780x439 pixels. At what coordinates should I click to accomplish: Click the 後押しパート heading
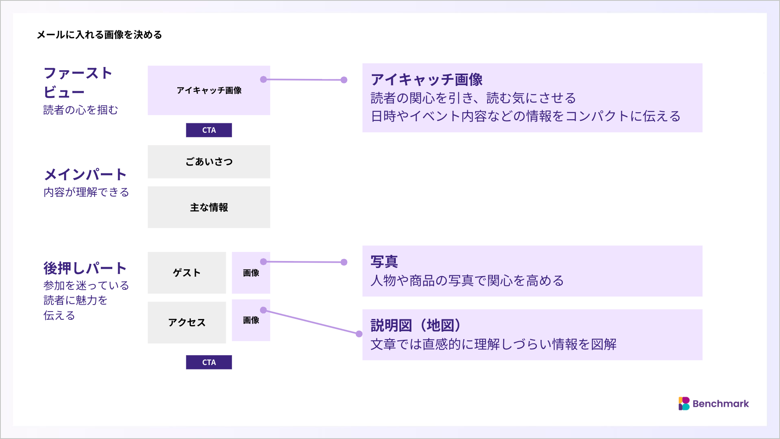point(85,268)
